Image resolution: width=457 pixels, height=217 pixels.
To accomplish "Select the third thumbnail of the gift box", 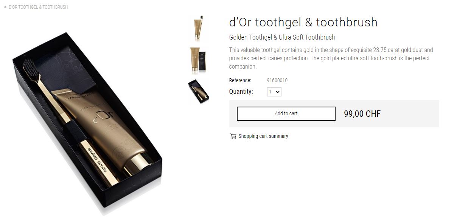I will [199, 92].
